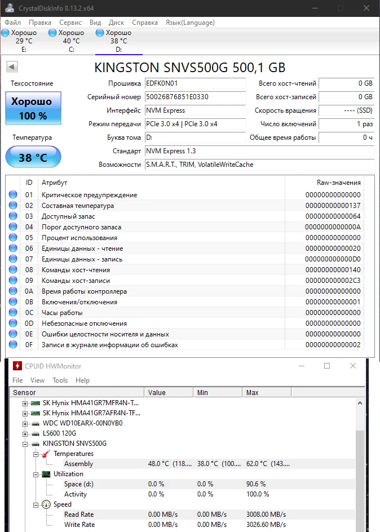
Task: Open the Правка menu
Action: pos(40,23)
